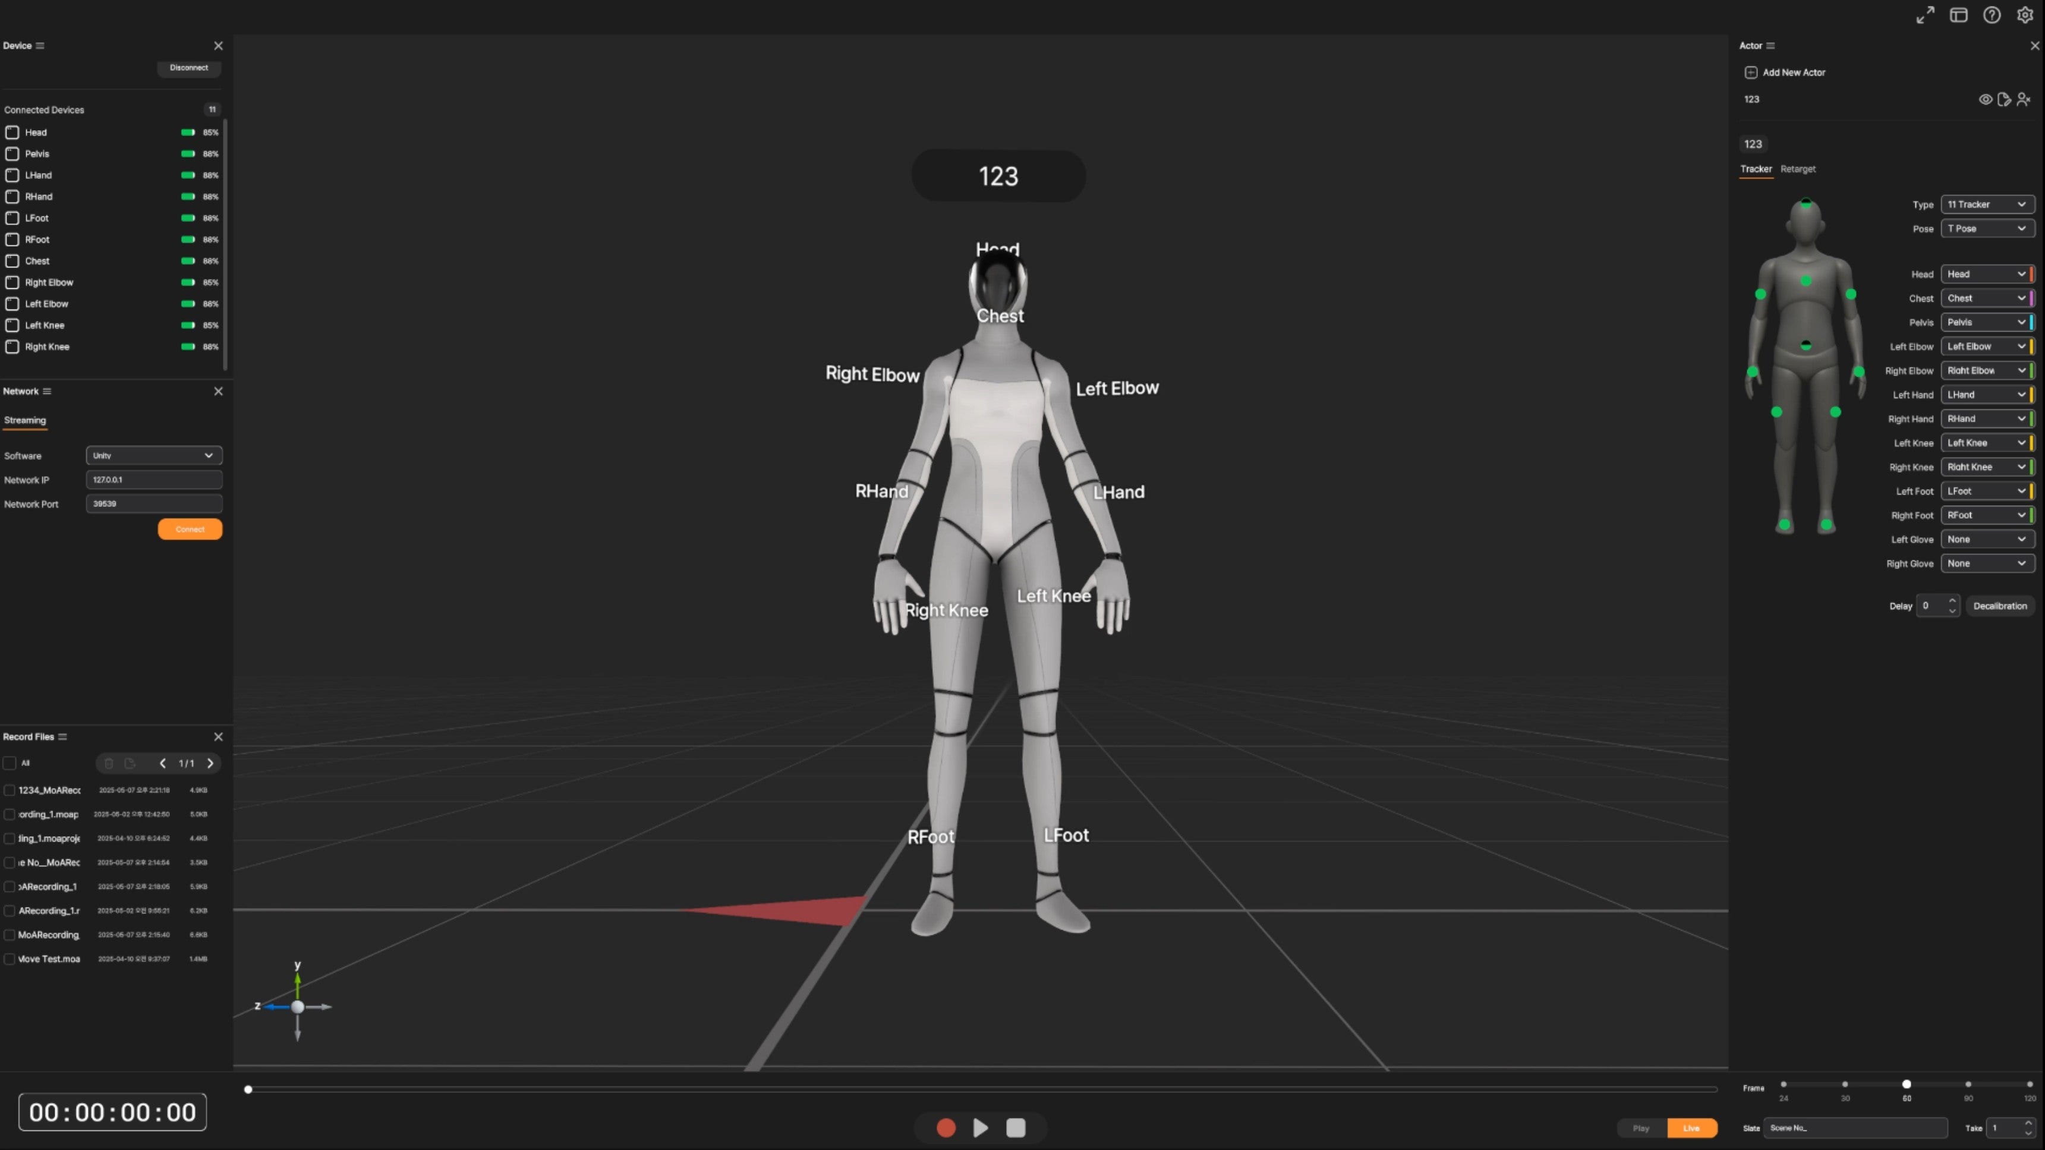The width and height of the screenshot is (2045, 1150).
Task: Start recording with the red record button
Action: [x=946, y=1128]
